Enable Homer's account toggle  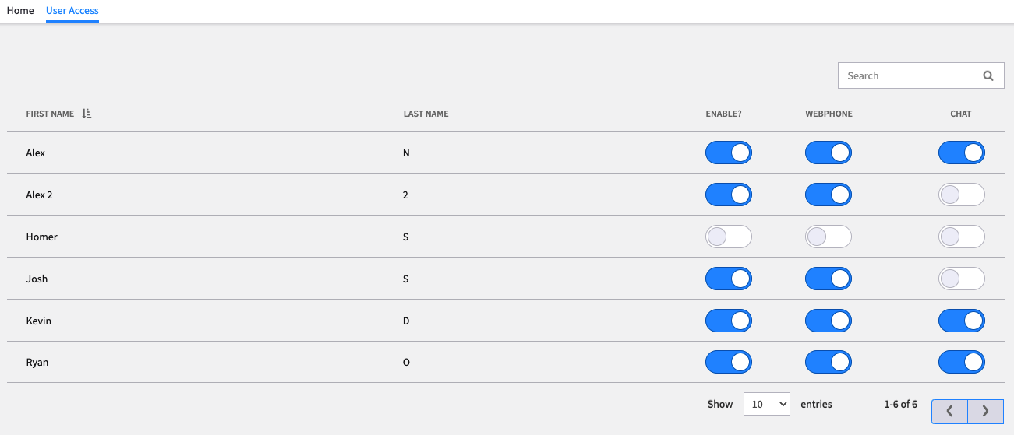728,237
